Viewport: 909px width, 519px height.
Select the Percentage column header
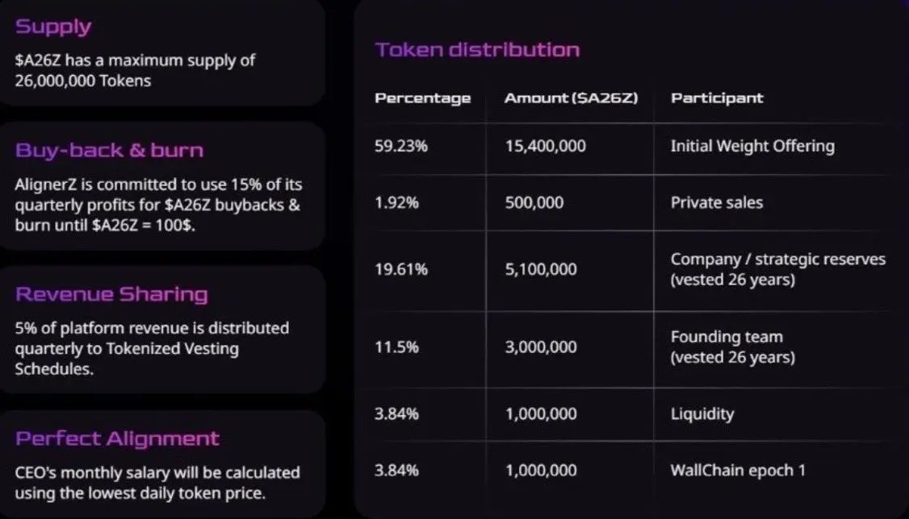tap(422, 98)
